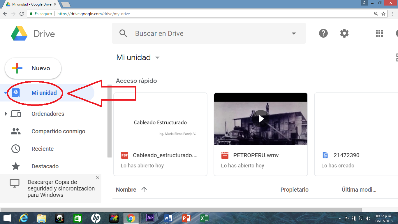
Task: Open File Explorer from the taskbar
Action: (42, 218)
